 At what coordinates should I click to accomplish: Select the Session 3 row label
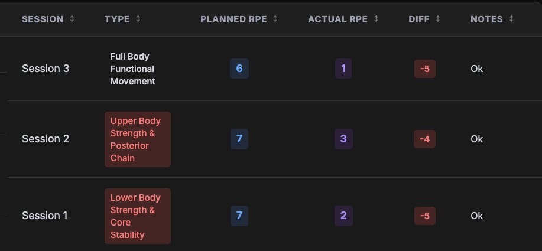tap(46, 69)
